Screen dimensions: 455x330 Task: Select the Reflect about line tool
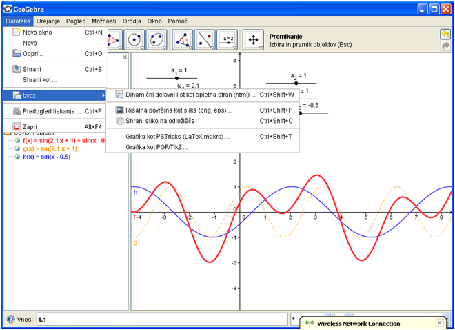point(205,40)
